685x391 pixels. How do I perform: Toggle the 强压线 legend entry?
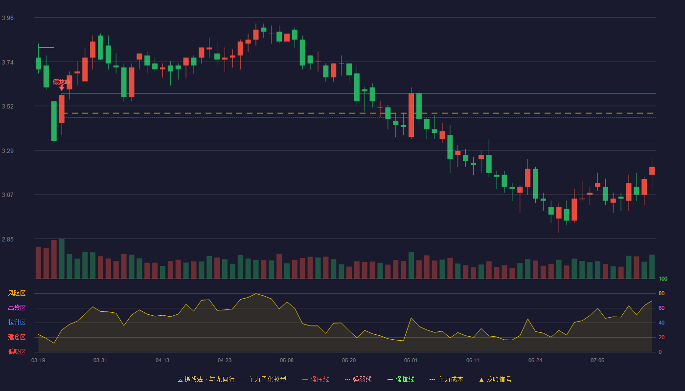coord(316,379)
